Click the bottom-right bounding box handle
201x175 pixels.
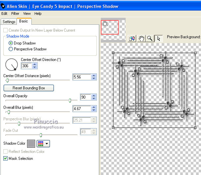coord(195,128)
